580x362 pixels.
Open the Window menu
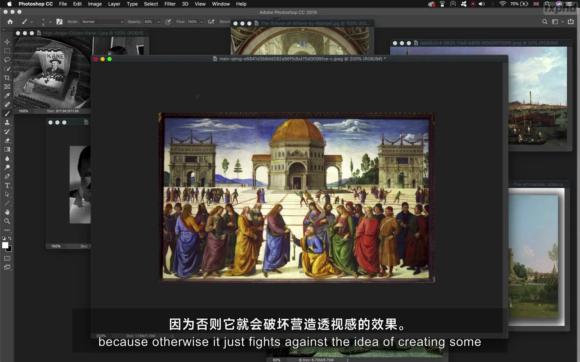tap(221, 4)
